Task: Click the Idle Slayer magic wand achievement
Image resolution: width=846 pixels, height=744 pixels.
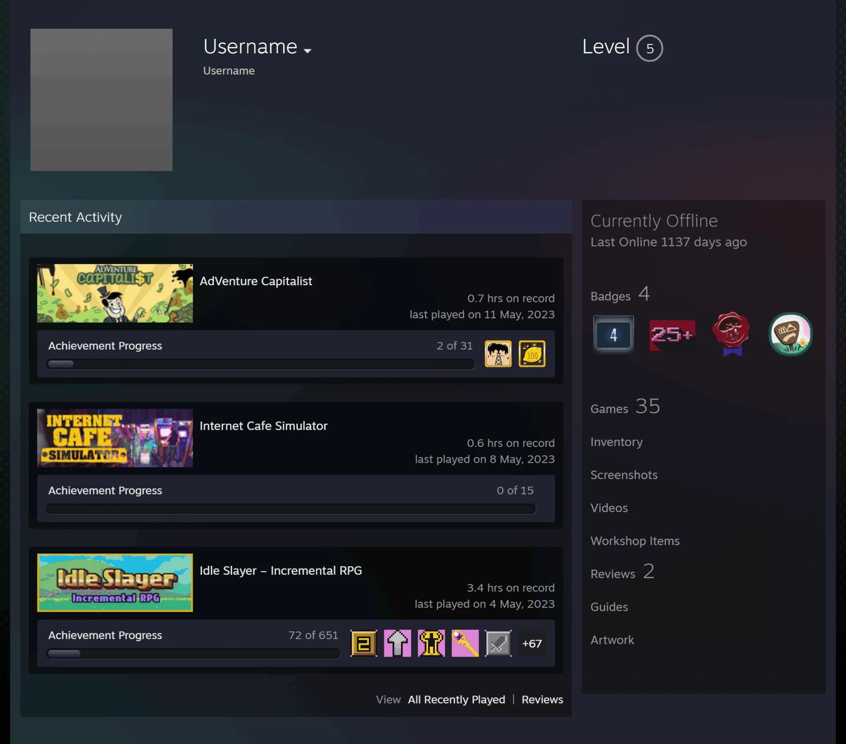Action: [x=465, y=643]
